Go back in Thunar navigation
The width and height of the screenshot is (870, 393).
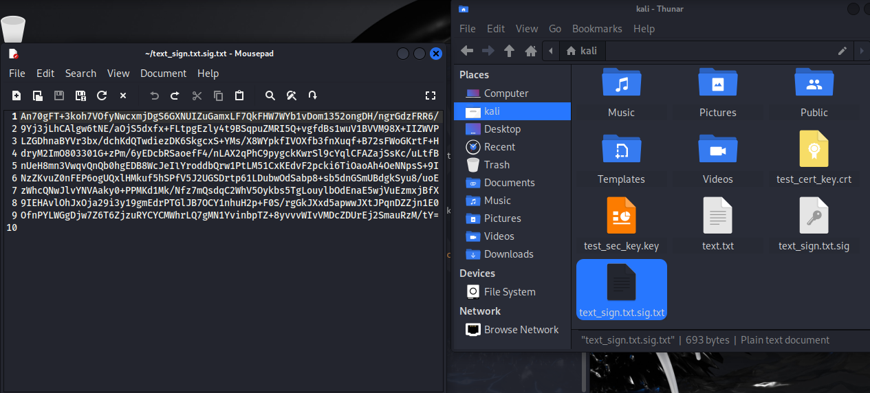click(x=467, y=51)
